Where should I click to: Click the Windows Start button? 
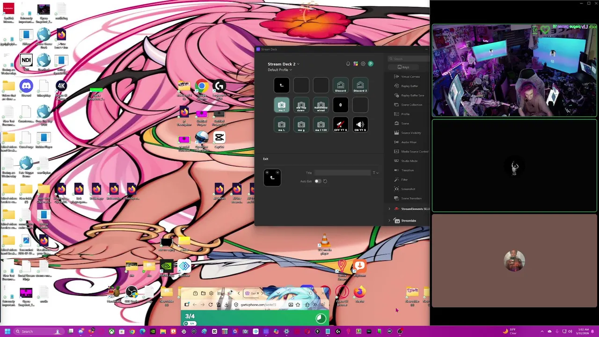click(x=7, y=331)
